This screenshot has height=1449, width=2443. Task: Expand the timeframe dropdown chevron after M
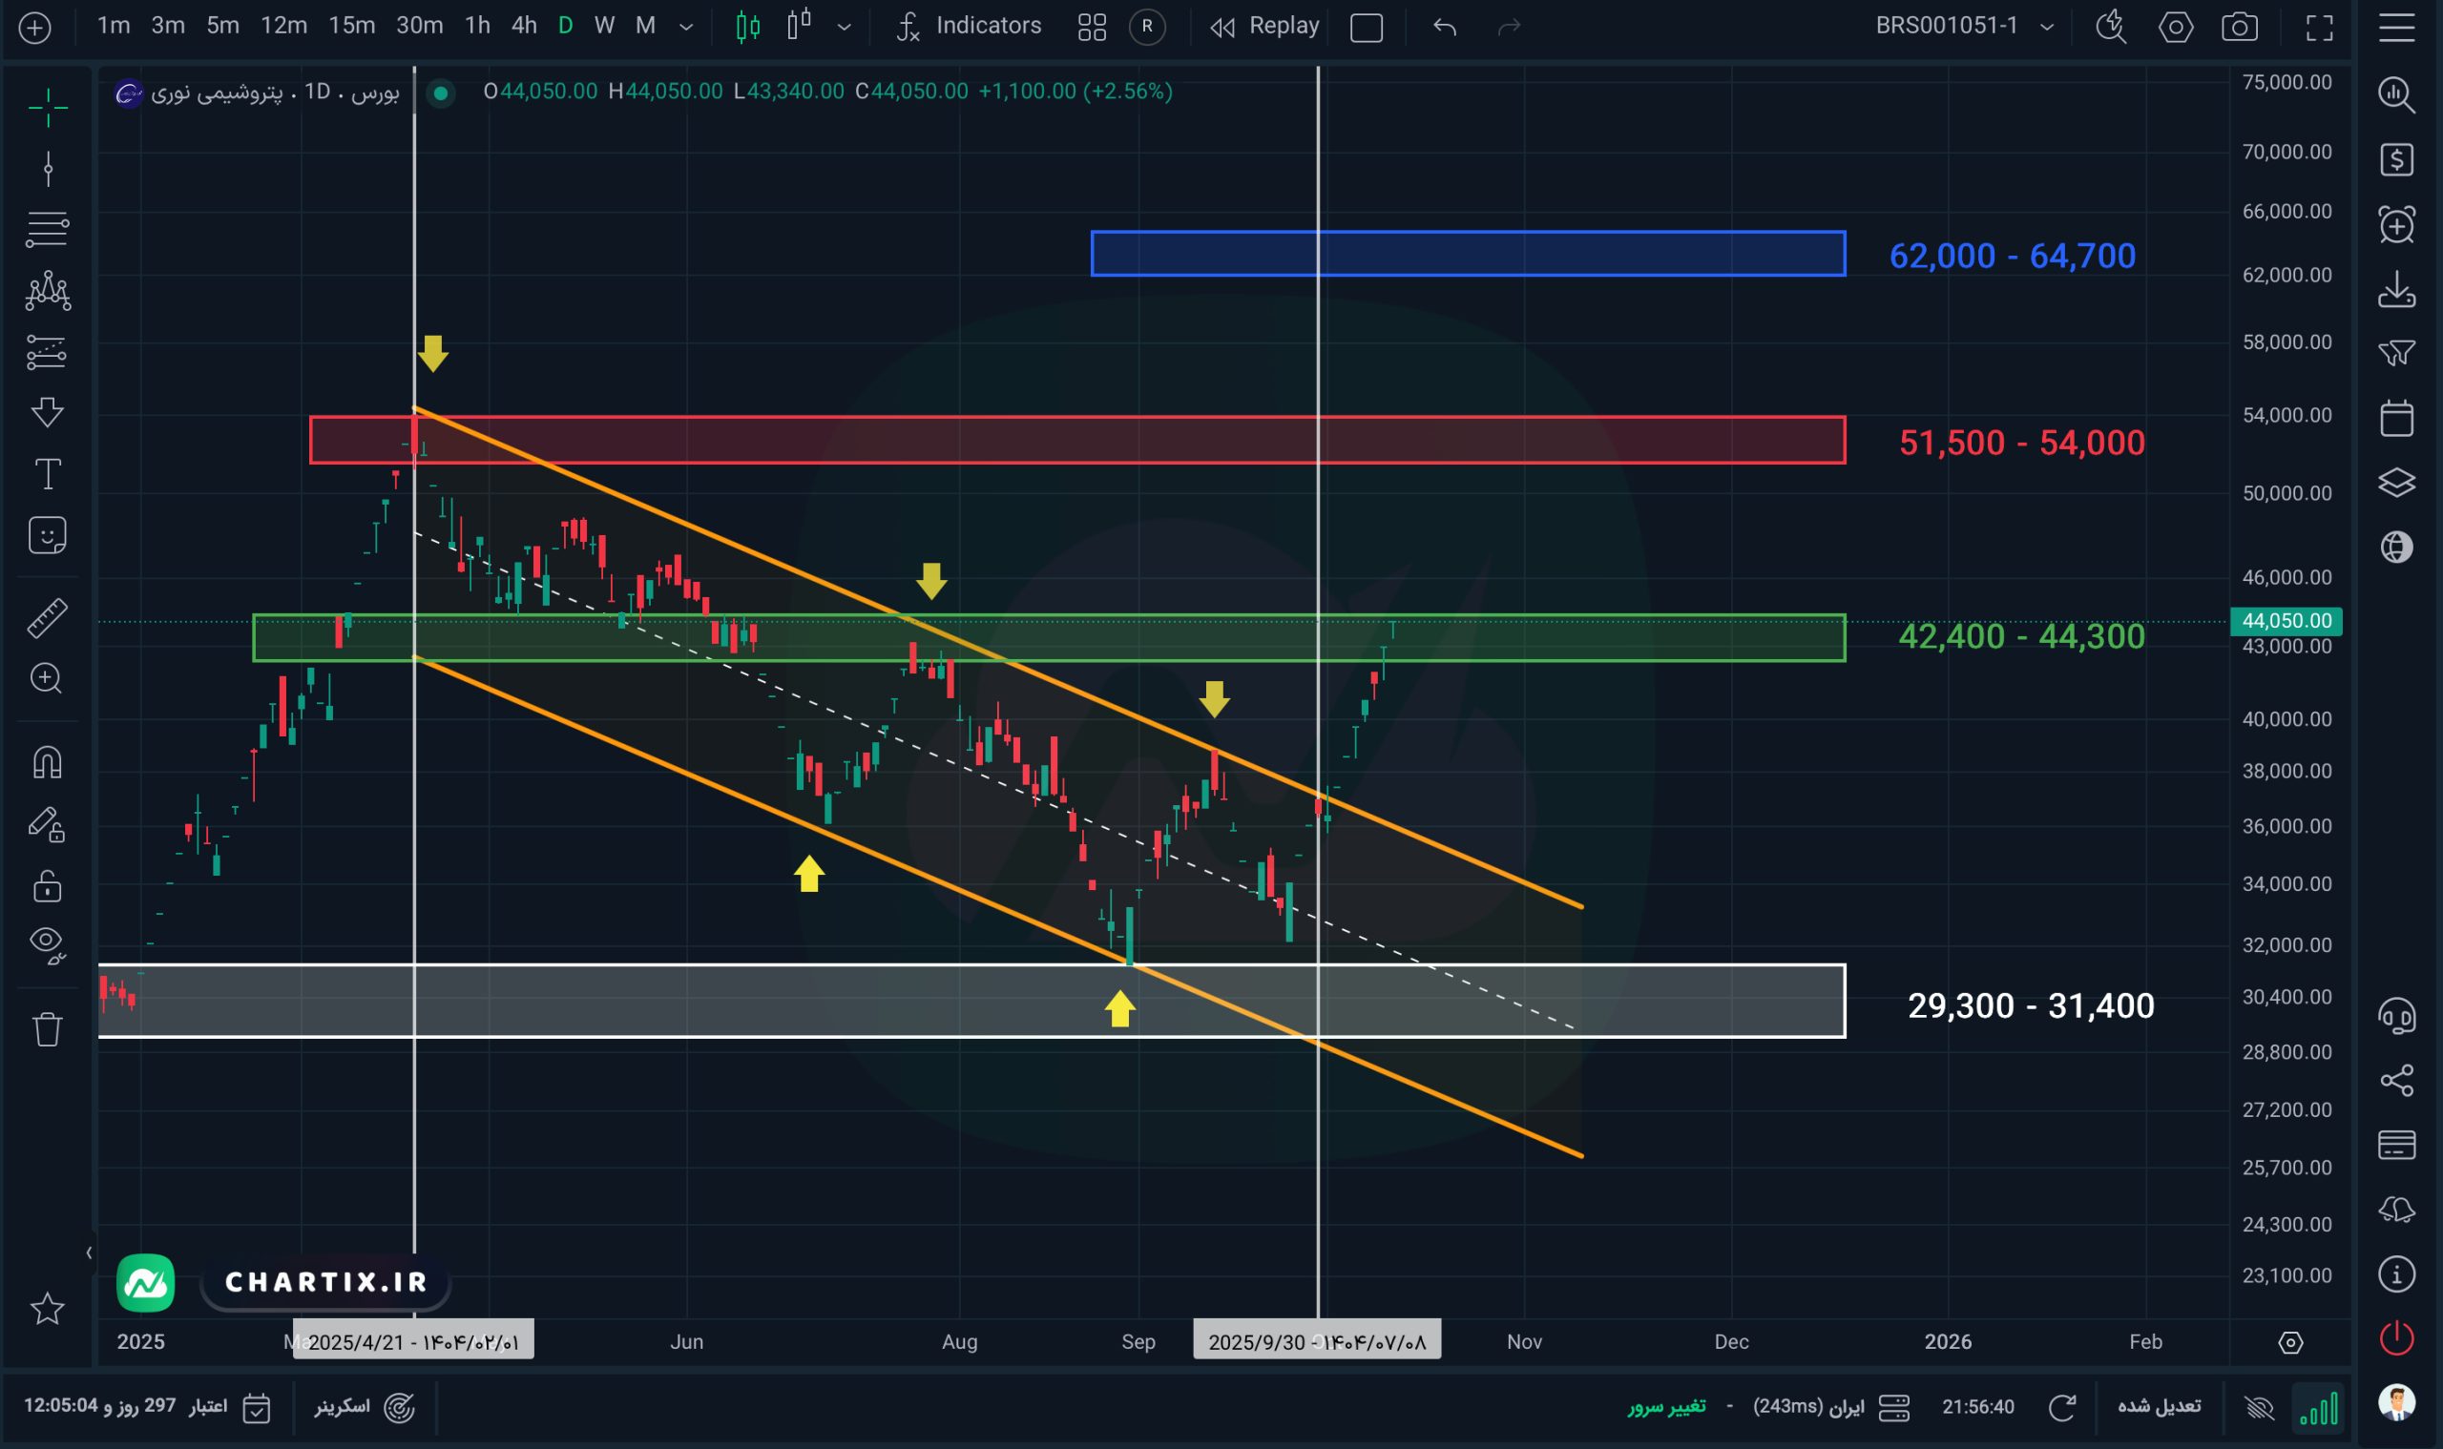pos(686,27)
